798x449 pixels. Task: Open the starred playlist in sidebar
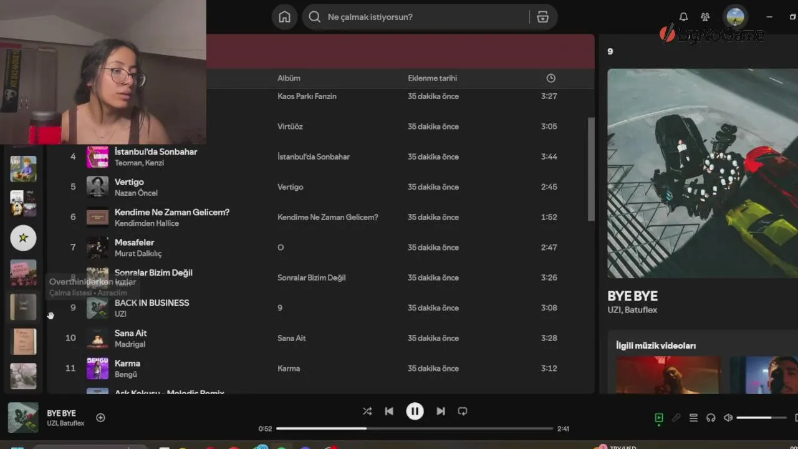coord(23,238)
